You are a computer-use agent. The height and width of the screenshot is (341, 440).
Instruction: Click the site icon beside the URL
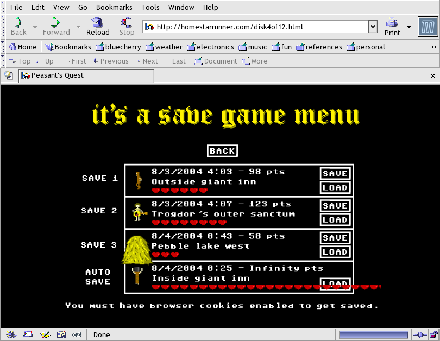click(x=149, y=27)
